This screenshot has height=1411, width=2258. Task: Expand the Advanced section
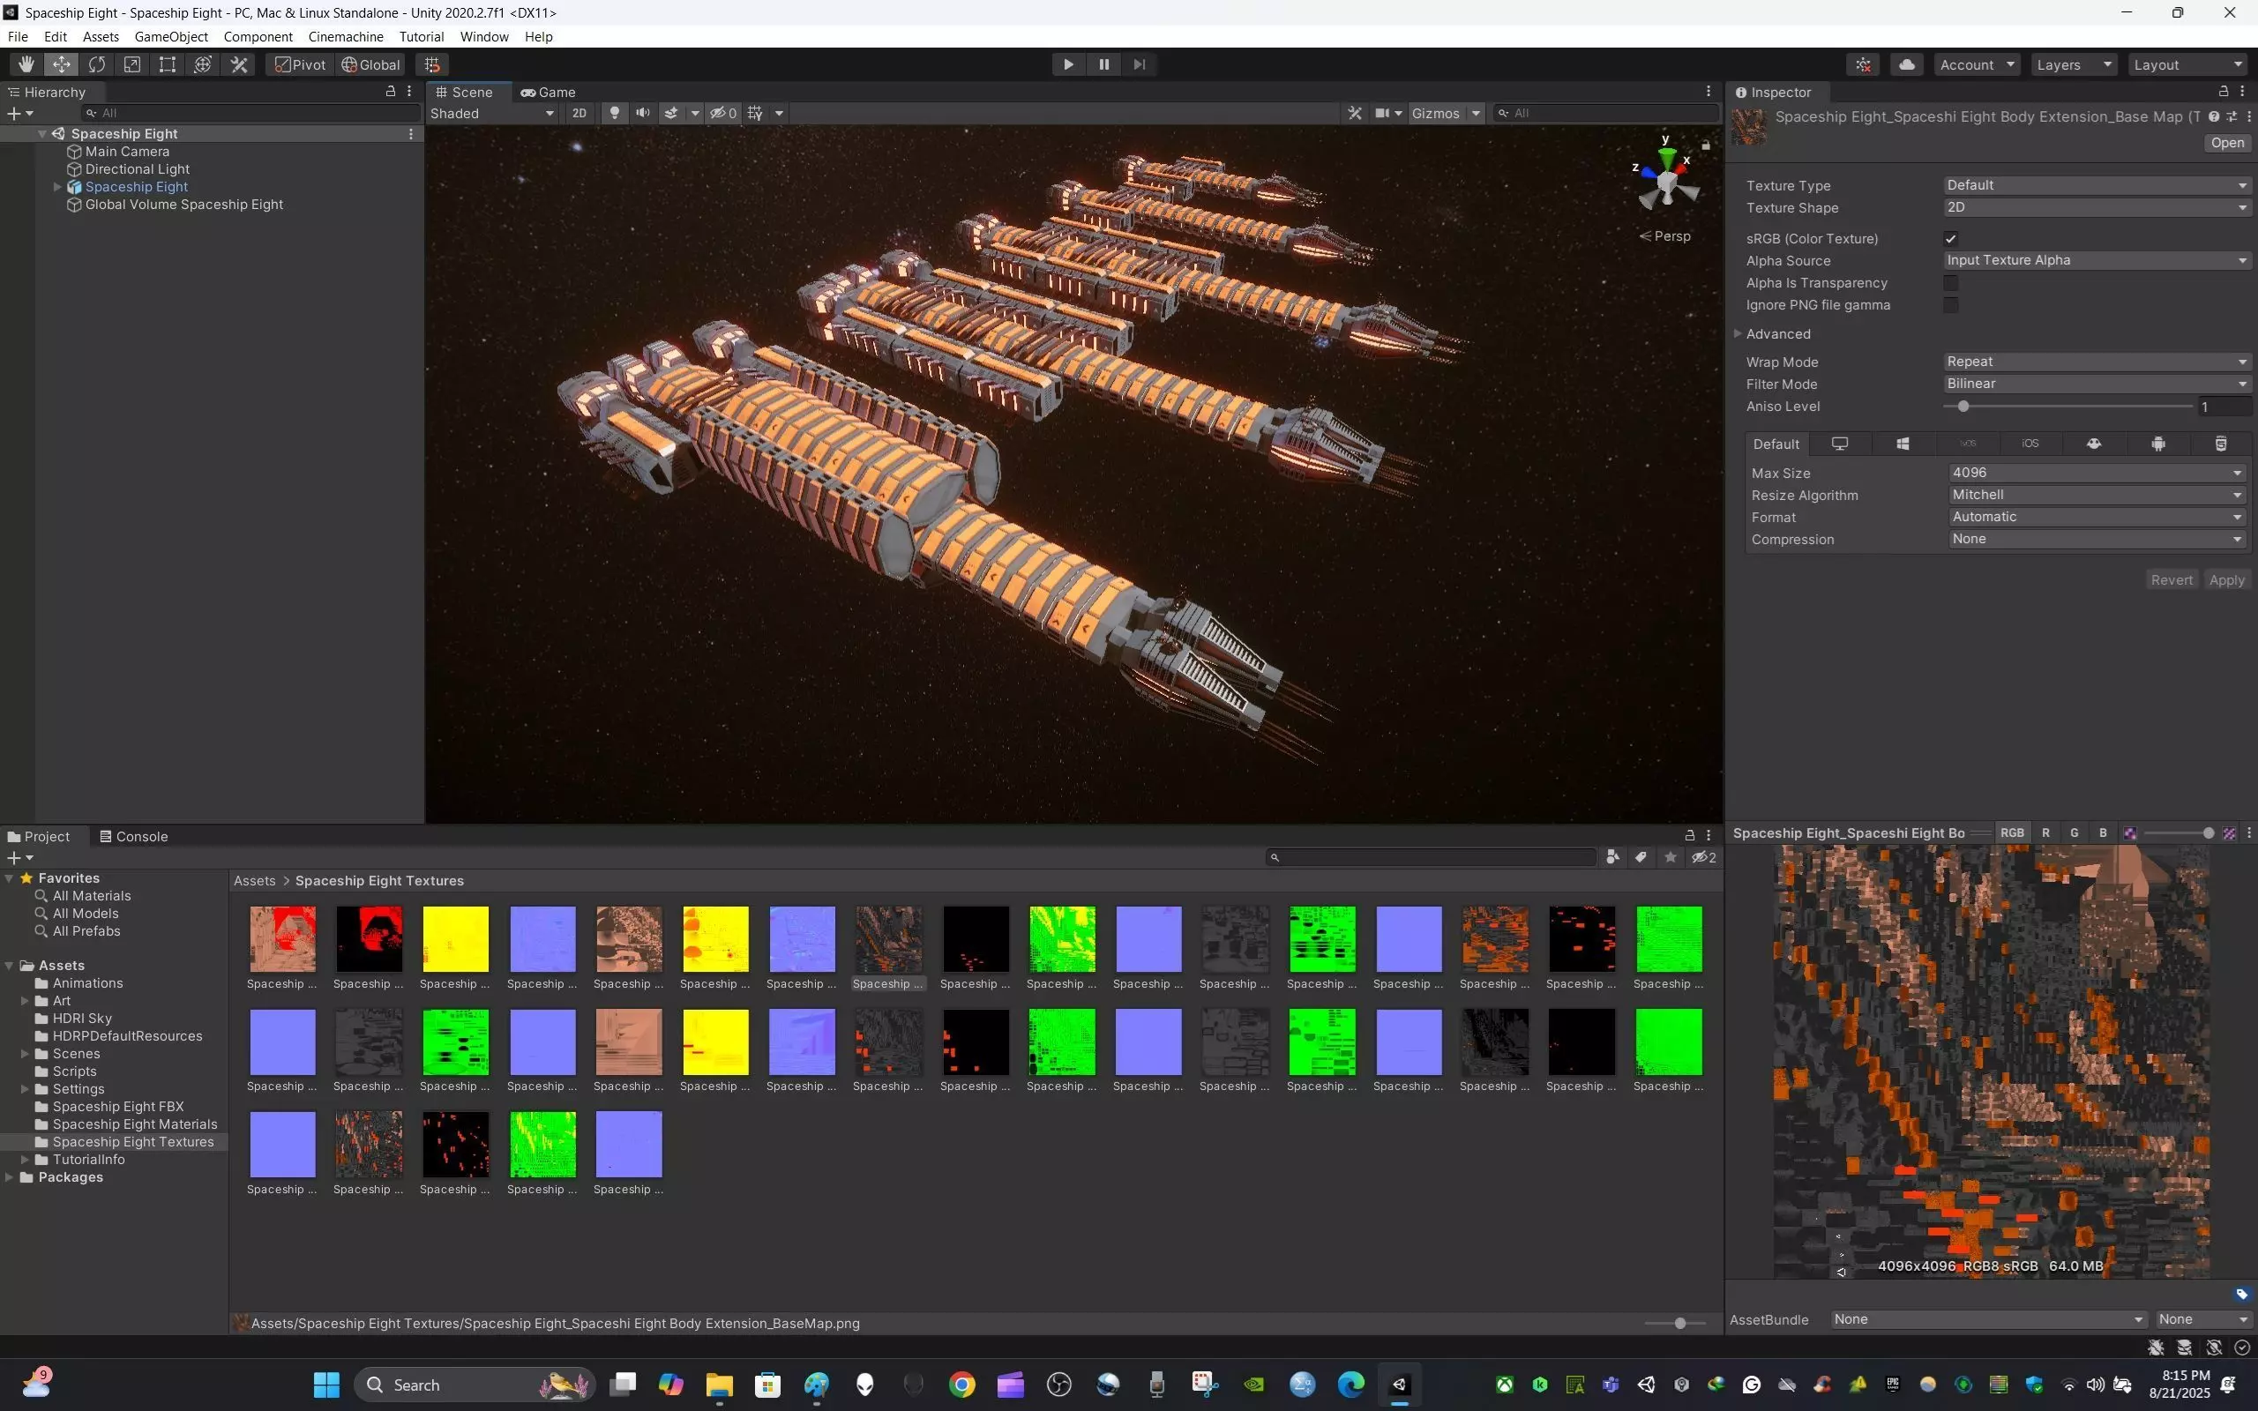pyautogui.click(x=1738, y=333)
